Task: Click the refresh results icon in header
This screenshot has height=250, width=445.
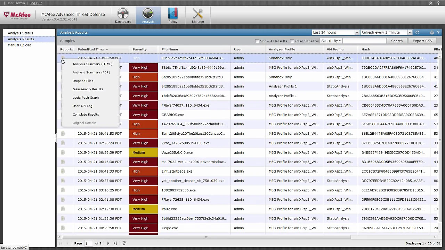Action: (x=417, y=32)
